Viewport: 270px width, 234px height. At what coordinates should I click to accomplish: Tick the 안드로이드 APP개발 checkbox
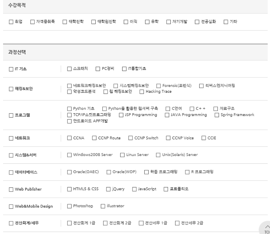[x=70, y=121]
